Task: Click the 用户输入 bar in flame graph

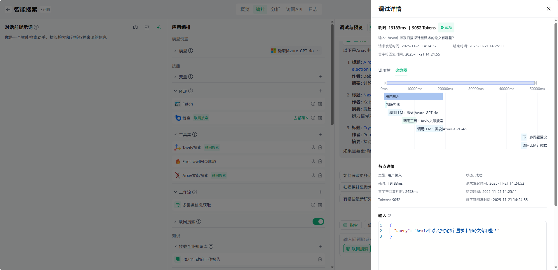Action: [413, 96]
